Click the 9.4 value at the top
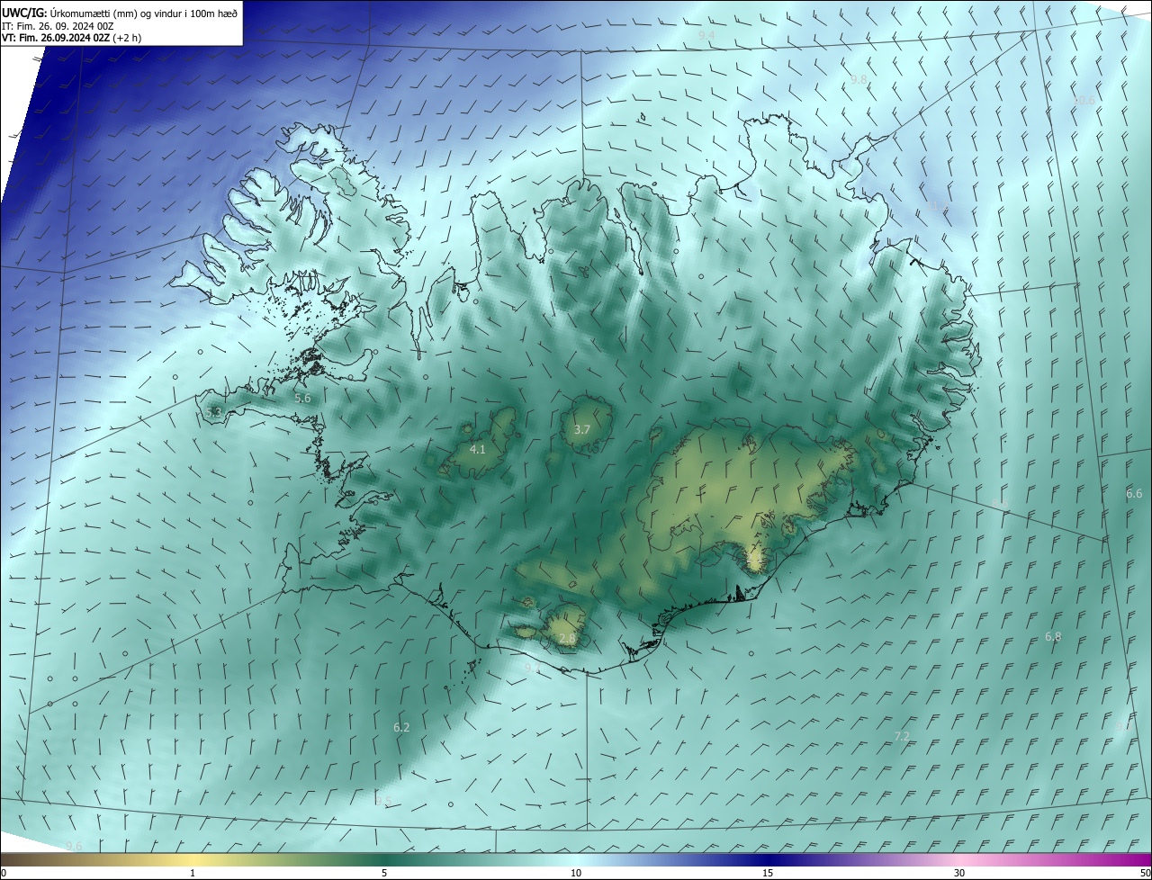 [706, 35]
